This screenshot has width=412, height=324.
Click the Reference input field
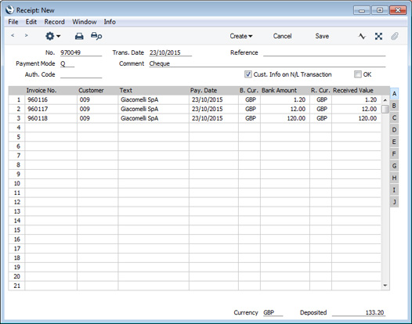[x=324, y=52]
